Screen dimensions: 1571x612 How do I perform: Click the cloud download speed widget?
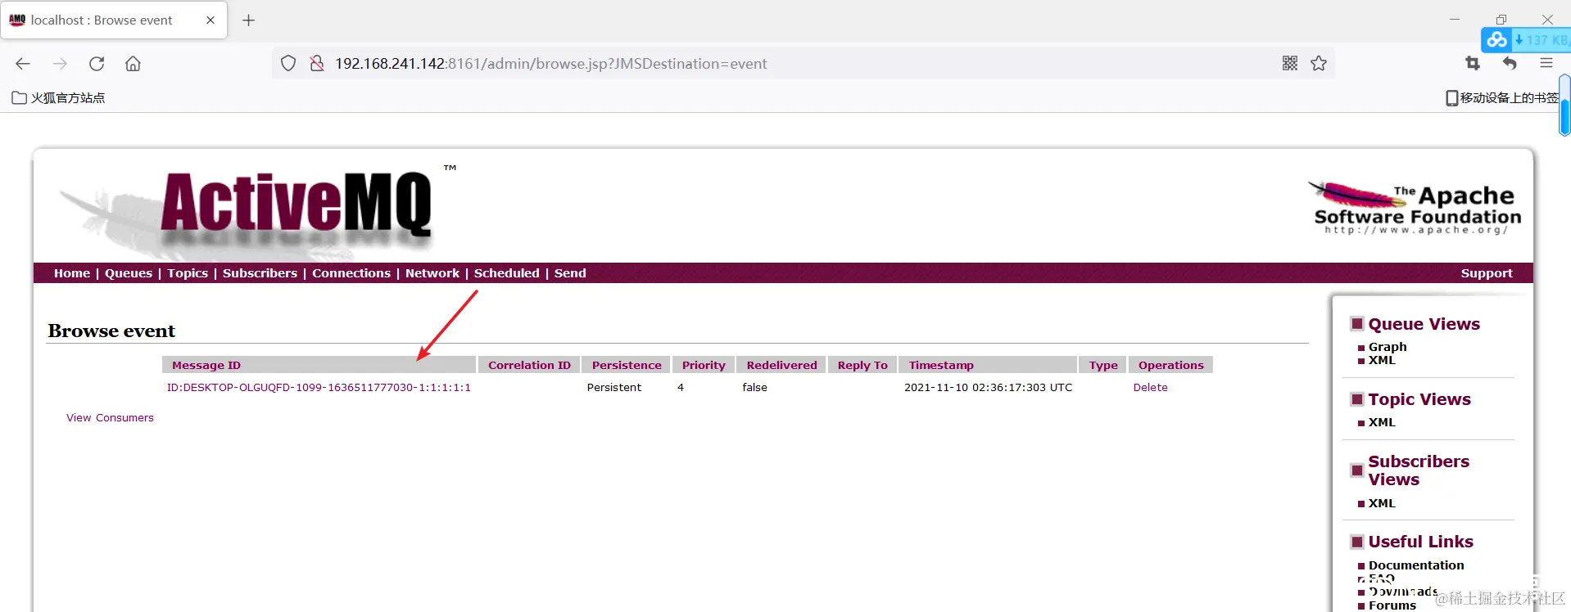click(1526, 39)
